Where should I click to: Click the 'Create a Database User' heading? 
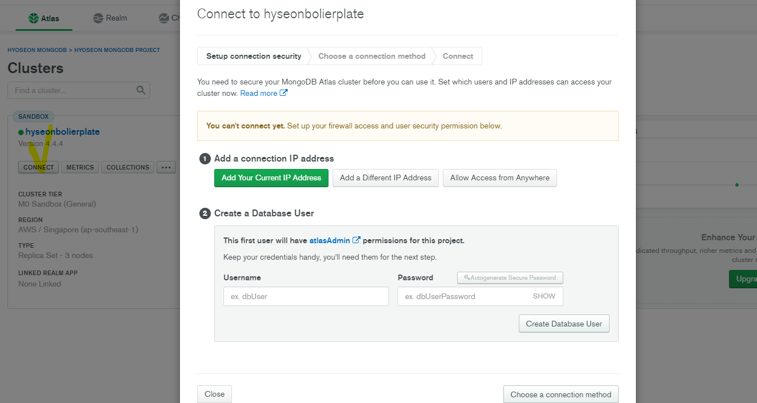coord(264,213)
